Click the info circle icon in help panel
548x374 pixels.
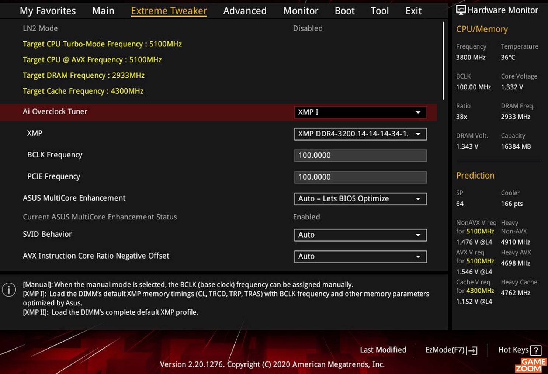(9, 290)
